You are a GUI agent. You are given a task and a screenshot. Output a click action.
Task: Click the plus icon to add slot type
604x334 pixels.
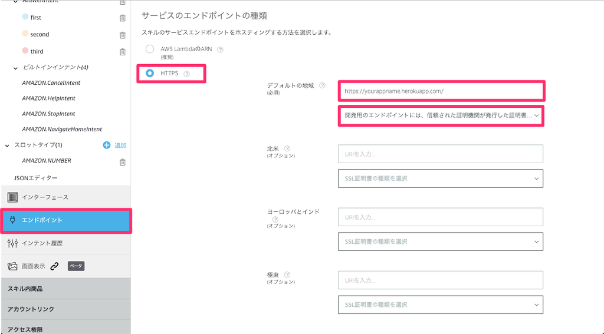pos(107,145)
